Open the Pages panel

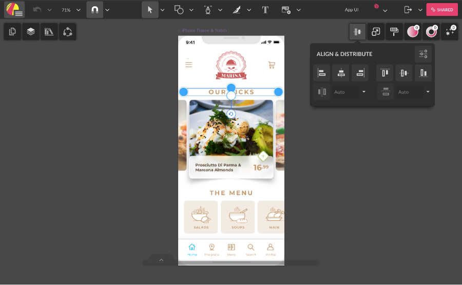12,32
